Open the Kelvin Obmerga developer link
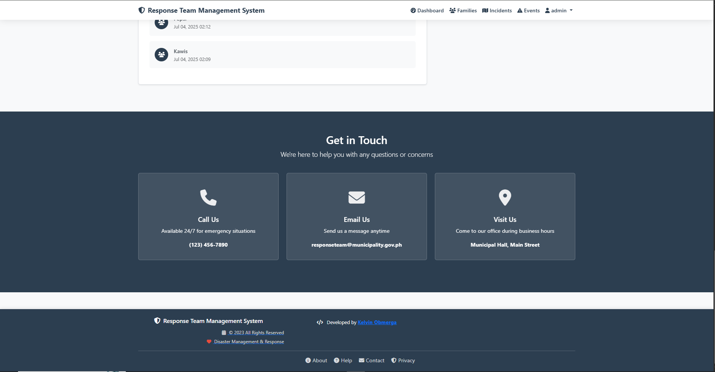The image size is (715, 372). 377,322
